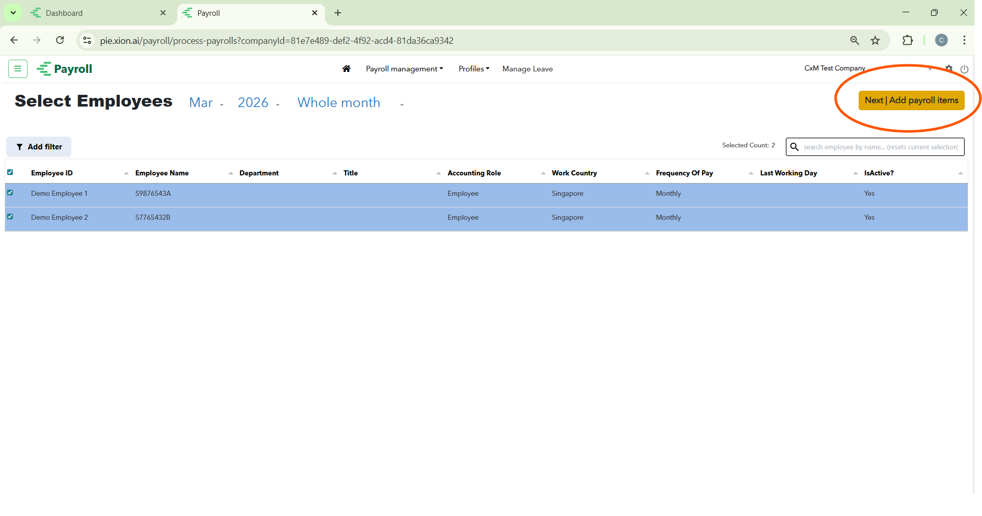The height and width of the screenshot is (516, 982).
Task: Click the power logout icon
Action: point(964,69)
